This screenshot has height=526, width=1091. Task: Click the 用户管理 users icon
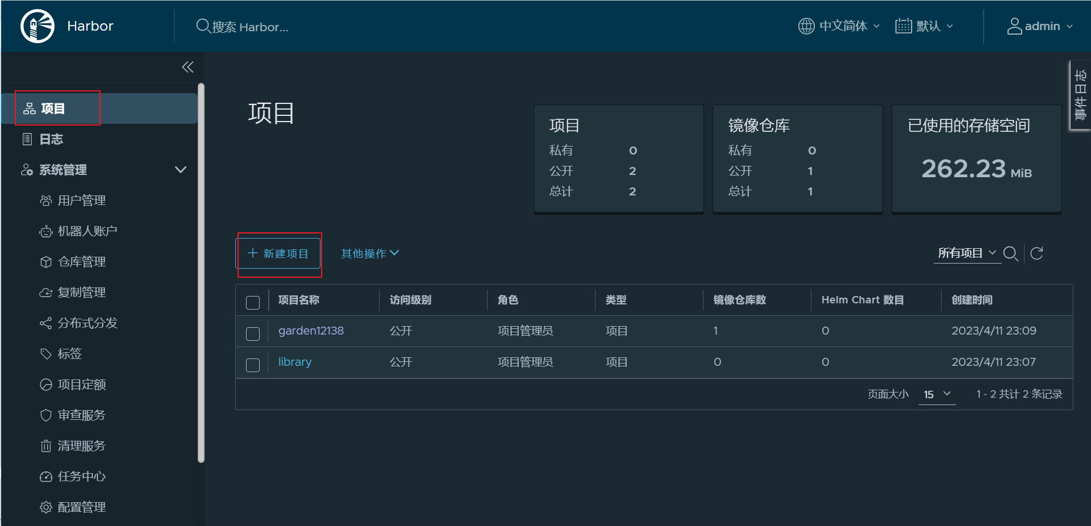tap(46, 201)
